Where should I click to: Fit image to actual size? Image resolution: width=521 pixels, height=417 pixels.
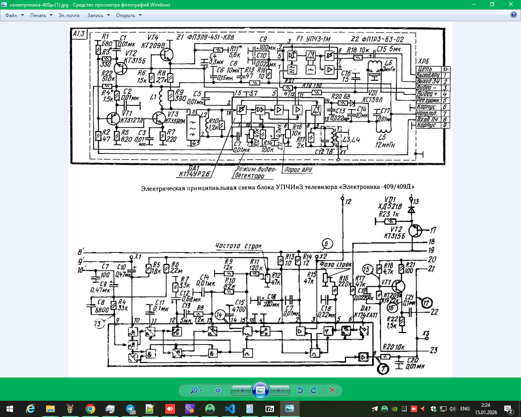[218, 390]
